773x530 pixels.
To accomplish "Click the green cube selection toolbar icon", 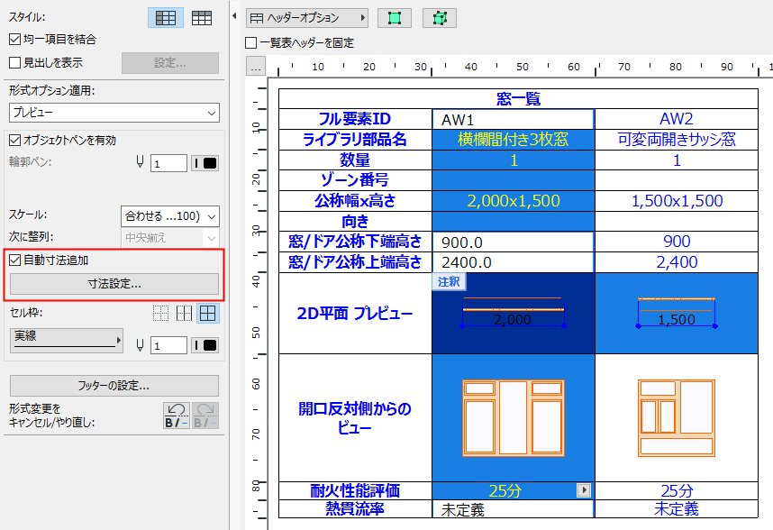I will pos(440,17).
